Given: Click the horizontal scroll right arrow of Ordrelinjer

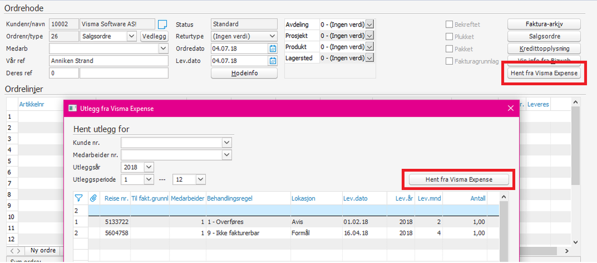Looking at the screenshot, I should pos(566,251).
